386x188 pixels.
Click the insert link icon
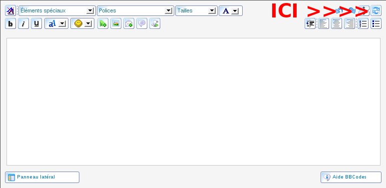pyautogui.click(x=103, y=23)
